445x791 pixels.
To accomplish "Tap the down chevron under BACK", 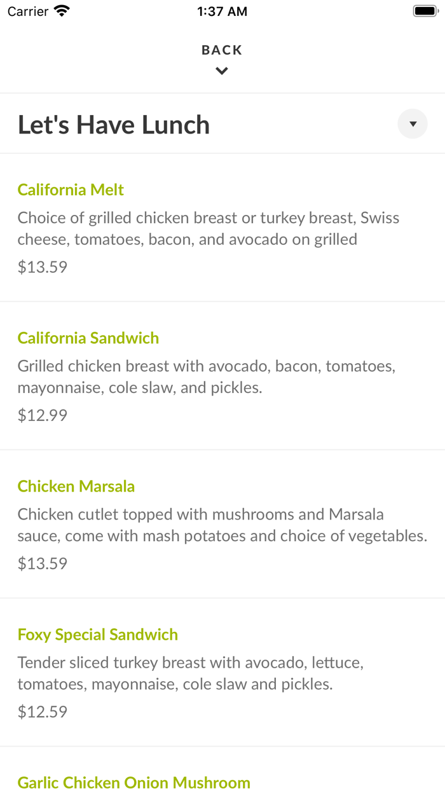I will (222, 71).
